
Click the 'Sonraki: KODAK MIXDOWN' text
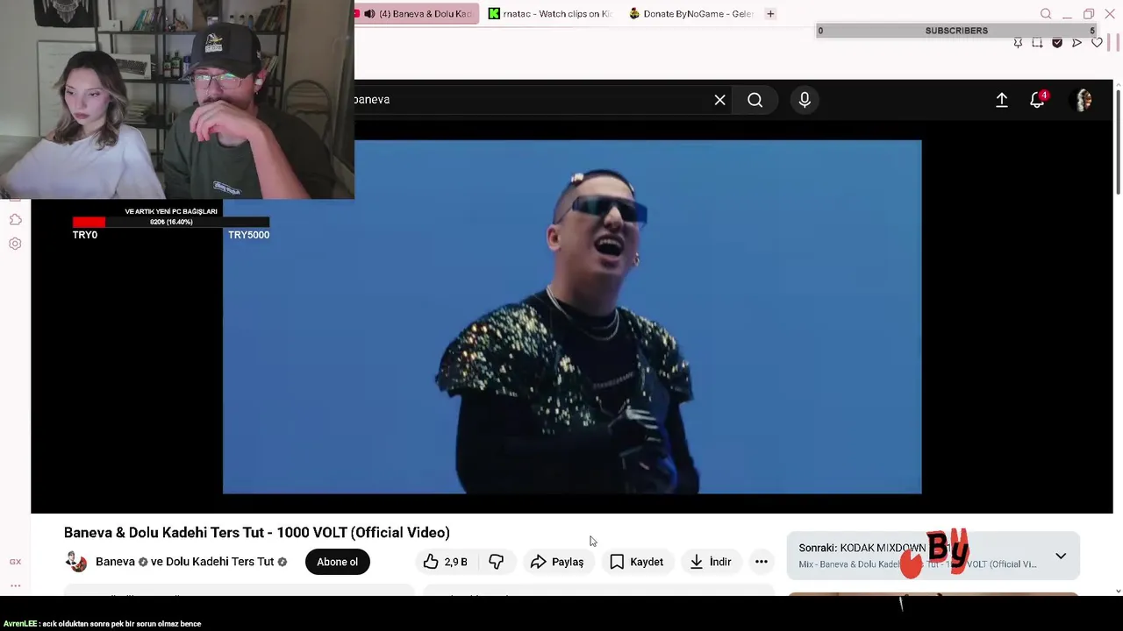[x=862, y=548]
